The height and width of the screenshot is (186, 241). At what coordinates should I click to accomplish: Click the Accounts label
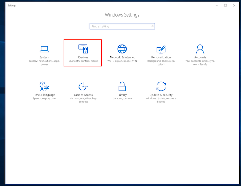coord(200,57)
